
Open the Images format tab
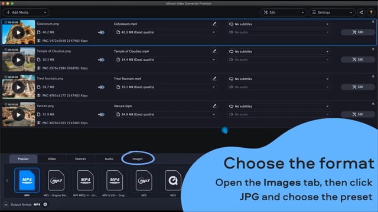tap(138, 159)
